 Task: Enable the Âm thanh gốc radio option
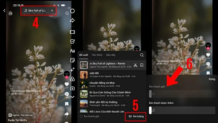tap(81, 116)
